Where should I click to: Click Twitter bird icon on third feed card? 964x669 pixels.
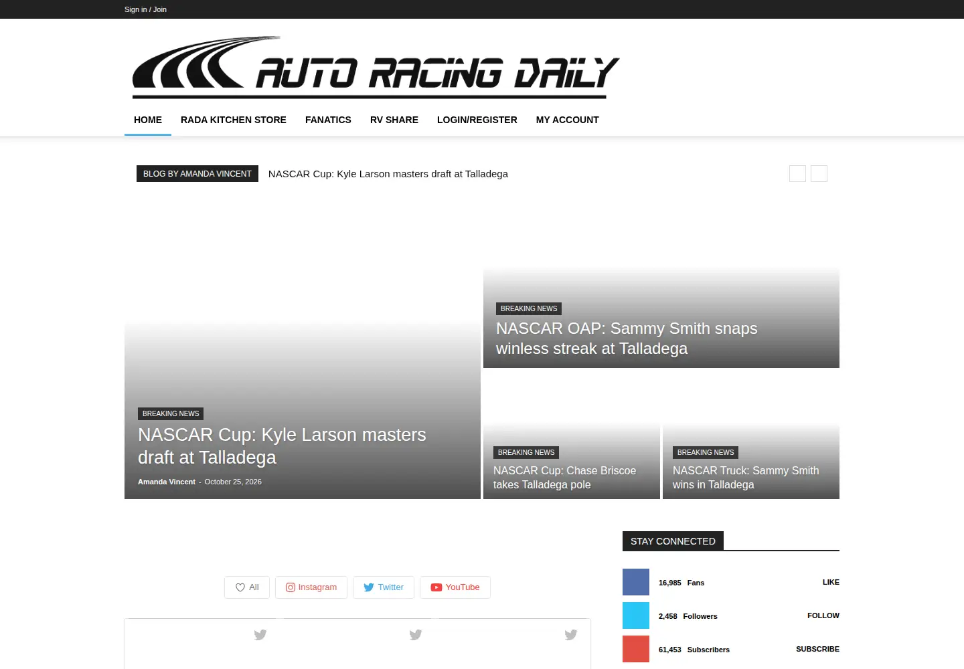[571, 634]
